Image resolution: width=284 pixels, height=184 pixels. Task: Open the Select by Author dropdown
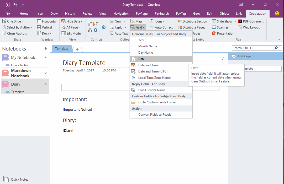pos(17,27)
